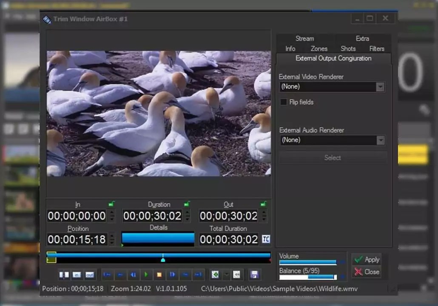This screenshot has width=438, height=306.
Task: Adjust the Volume slider
Action: [308, 262]
